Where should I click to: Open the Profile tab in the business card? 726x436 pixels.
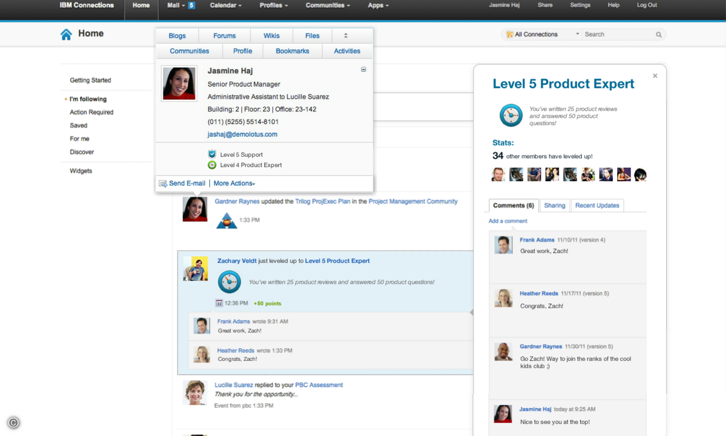243,51
